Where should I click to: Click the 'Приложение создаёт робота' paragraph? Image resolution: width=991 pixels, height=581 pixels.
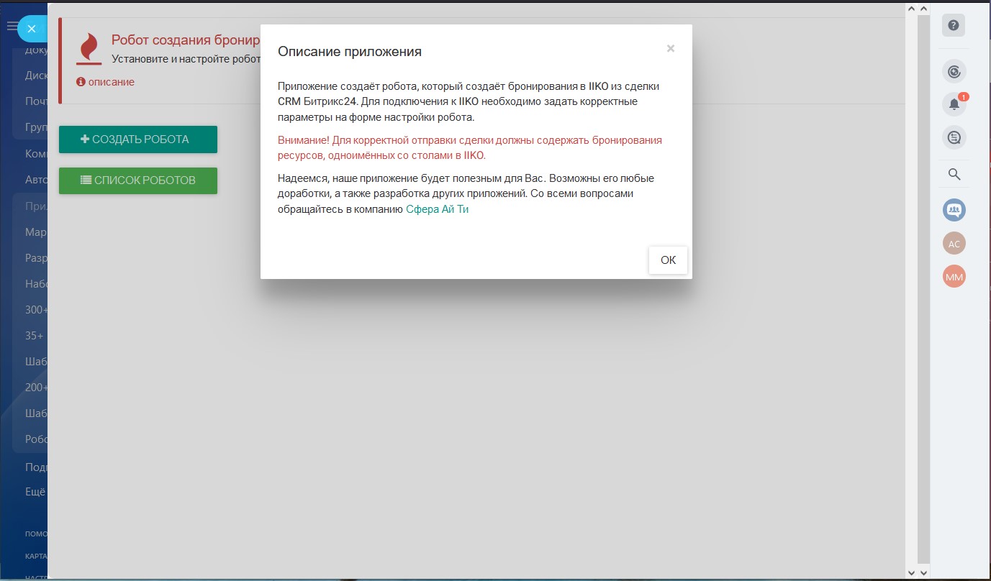click(x=469, y=101)
